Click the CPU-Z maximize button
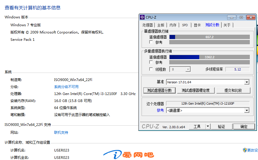 (x=241, y=17)
